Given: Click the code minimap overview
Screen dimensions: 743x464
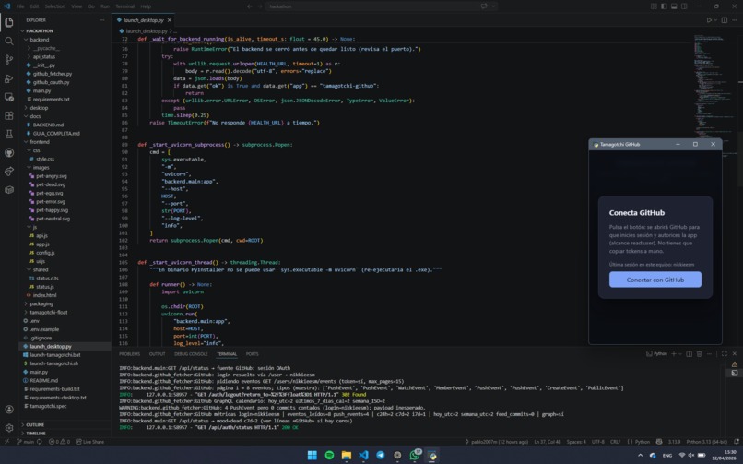Looking at the screenshot, I should pyautogui.click(x=714, y=95).
